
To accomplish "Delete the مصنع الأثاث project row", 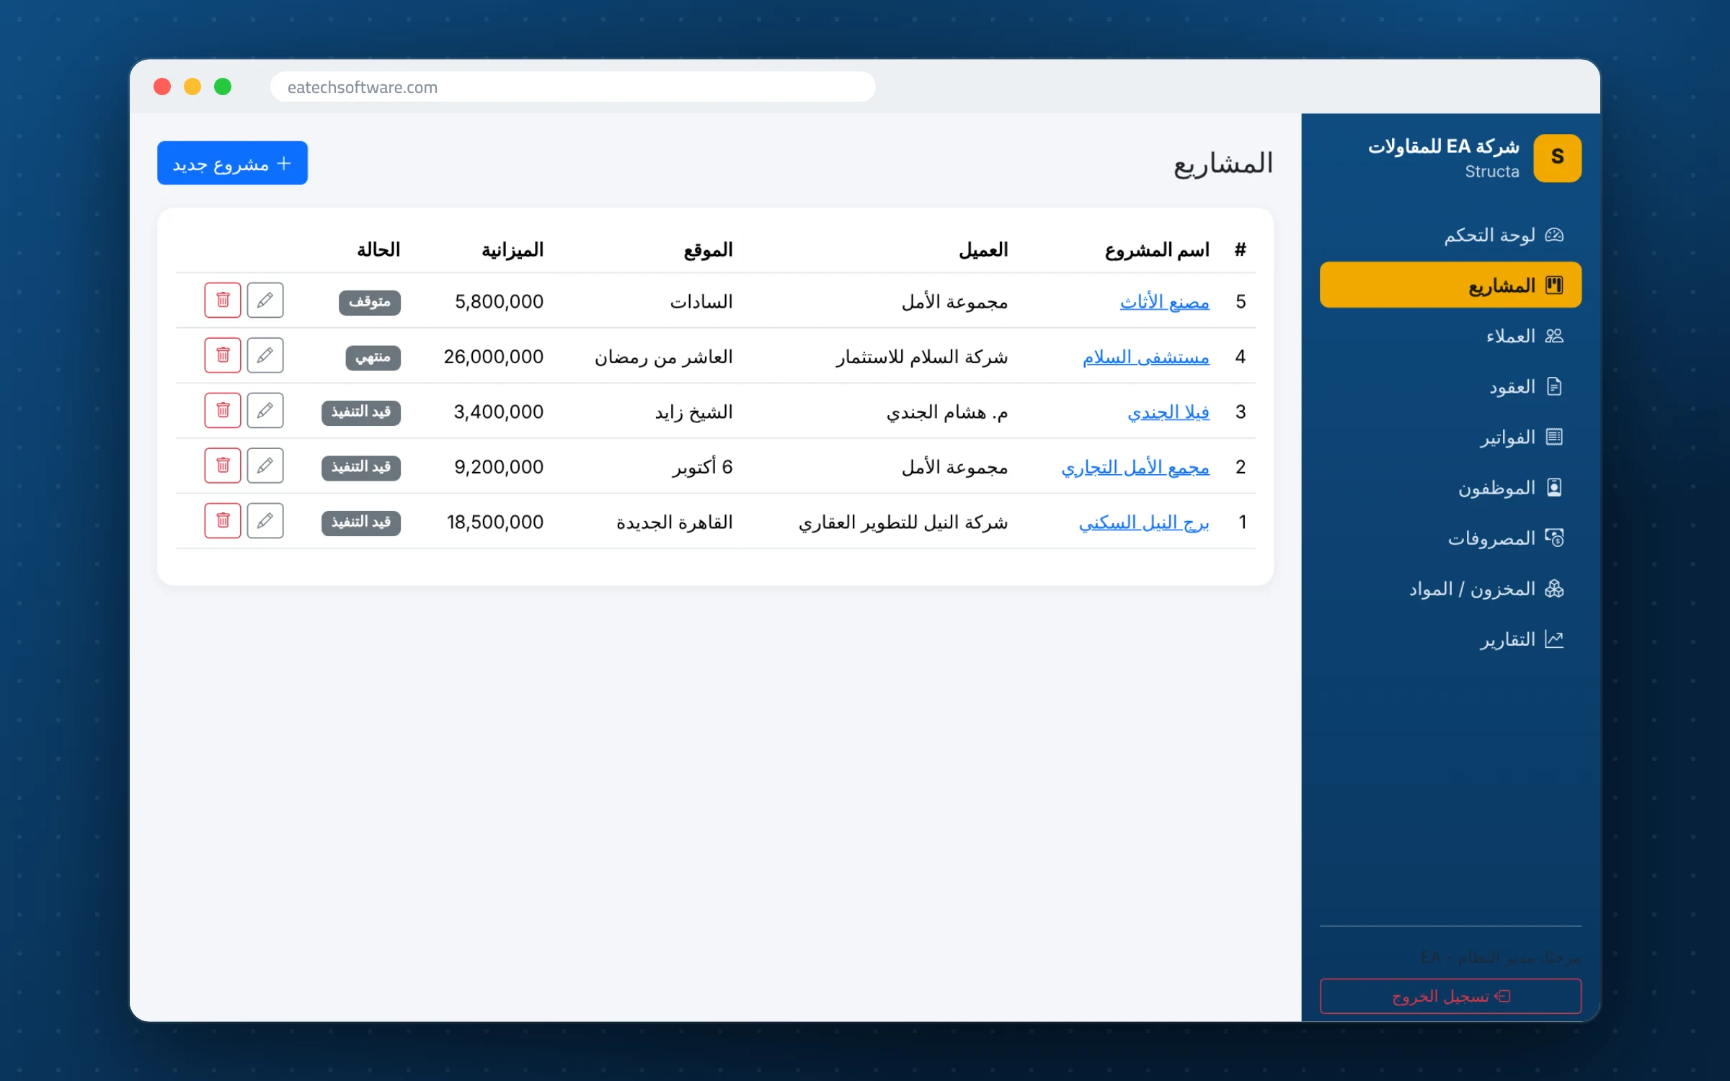I will [x=222, y=301].
